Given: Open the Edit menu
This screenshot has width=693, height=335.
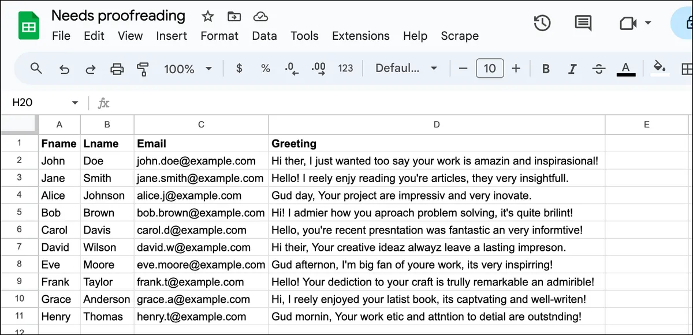Looking at the screenshot, I should (x=94, y=36).
